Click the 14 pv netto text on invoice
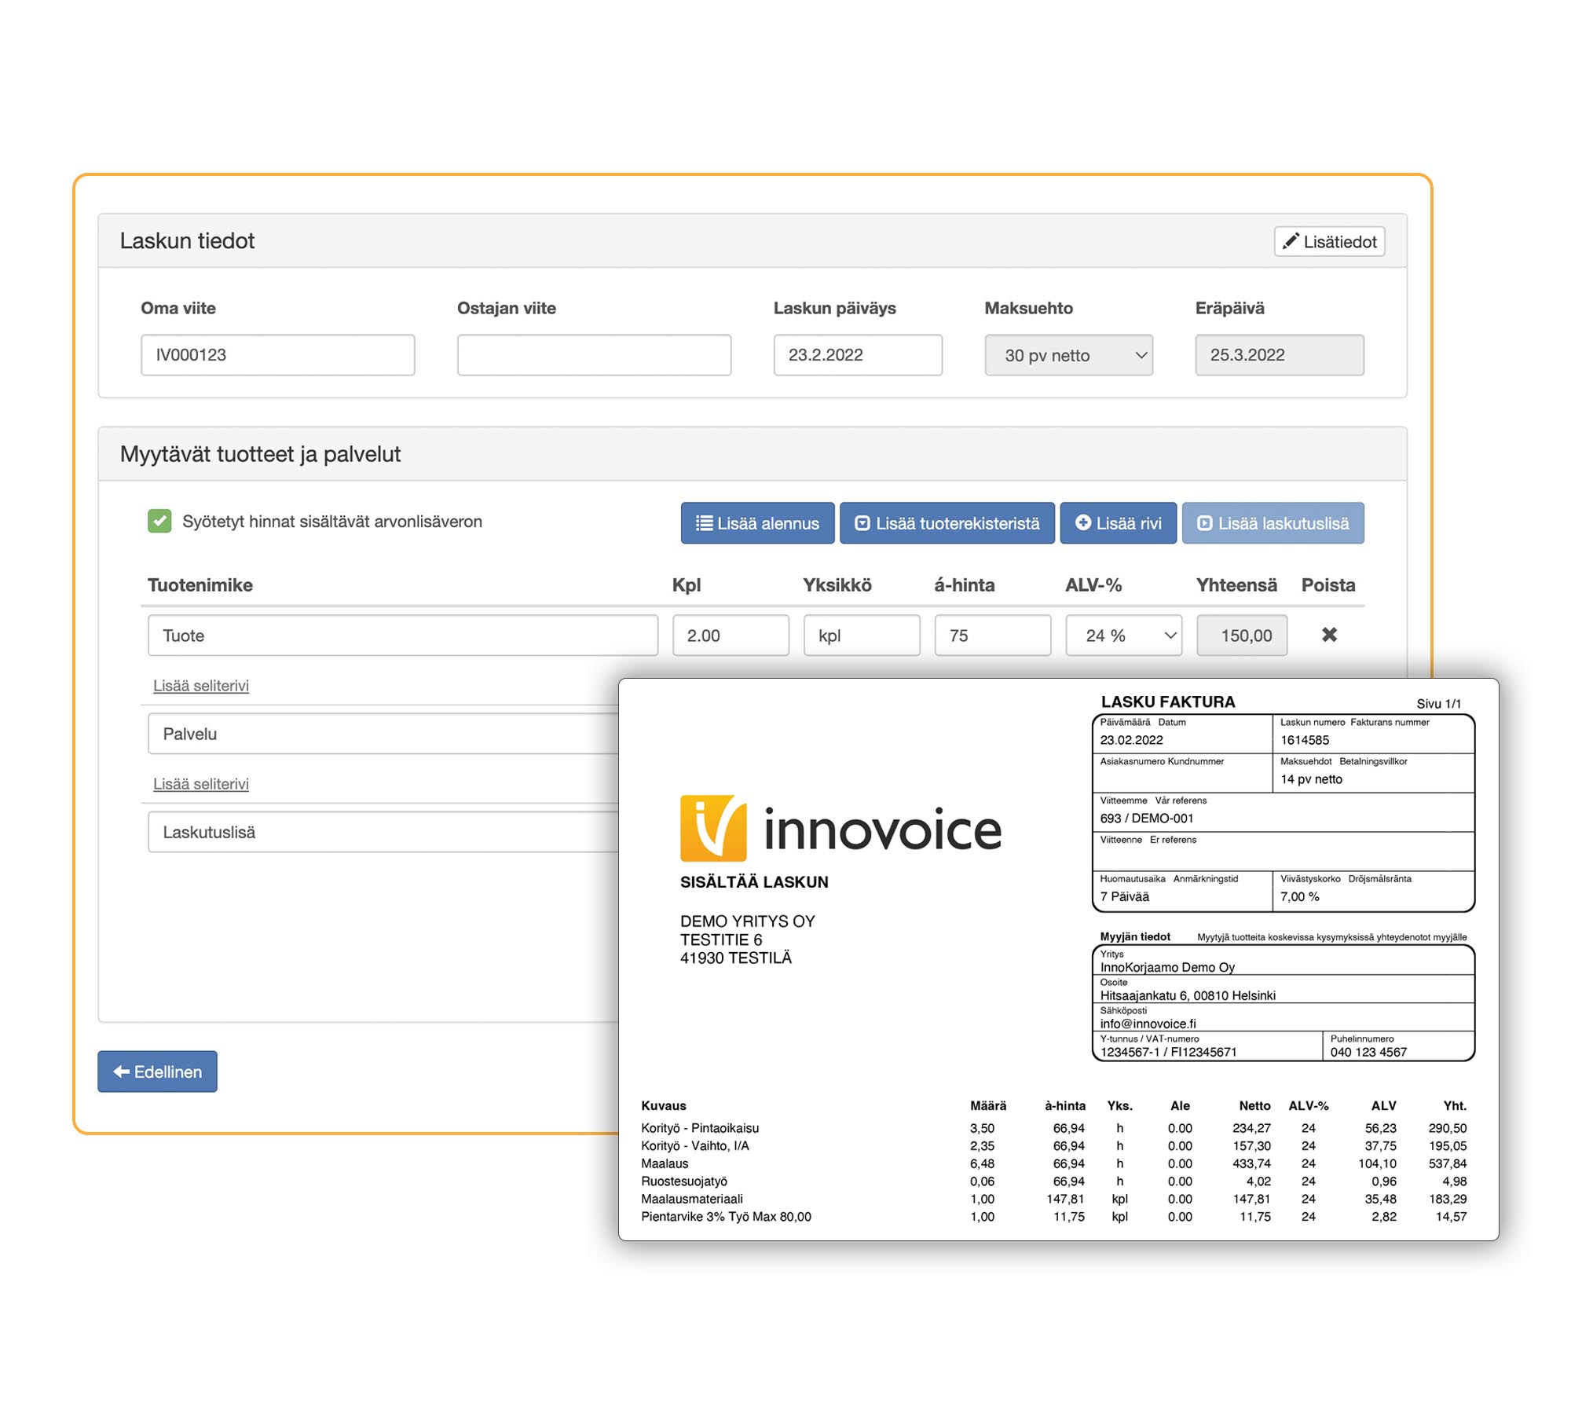1571x1414 pixels. [x=1311, y=779]
